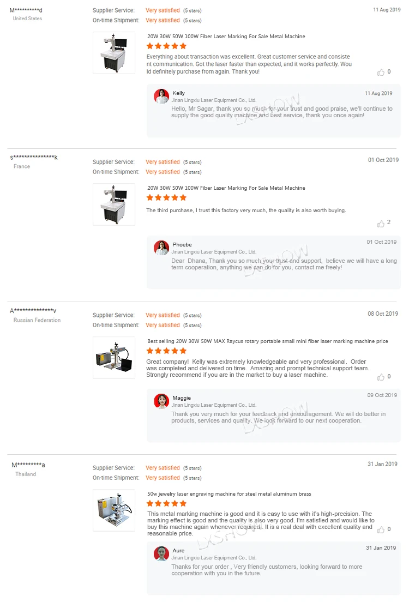409x602 pixels.
Task: Hit thumbs-up on Russian Federation buyer's review
Action: tap(381, 377)
